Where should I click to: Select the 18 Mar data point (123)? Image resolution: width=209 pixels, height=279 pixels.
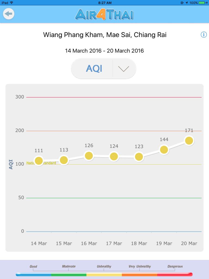pyautogui.click(x=139, y=157)
